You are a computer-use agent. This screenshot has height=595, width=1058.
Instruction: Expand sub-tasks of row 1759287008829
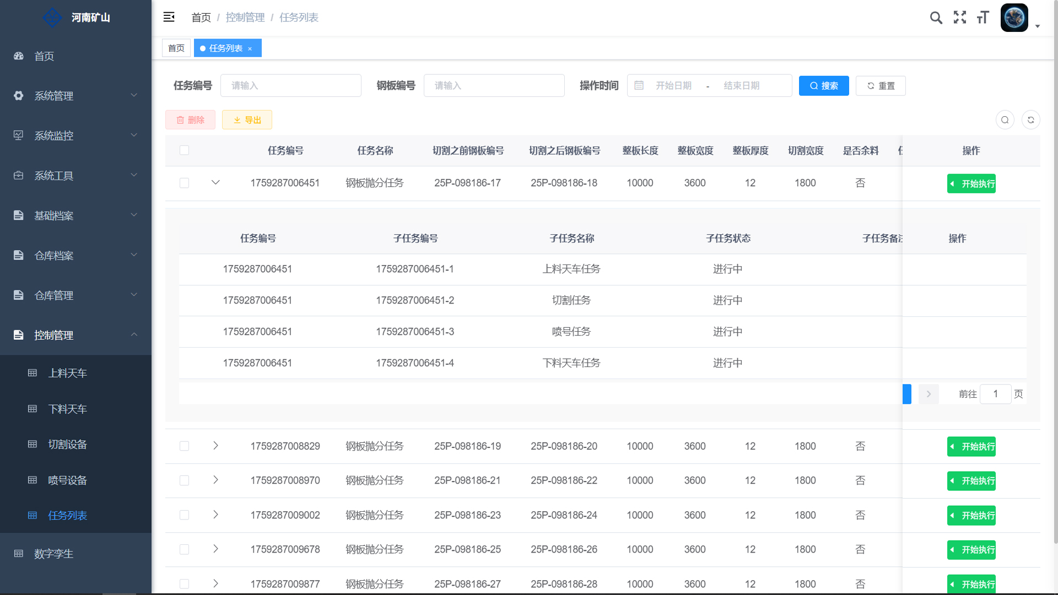215,446
